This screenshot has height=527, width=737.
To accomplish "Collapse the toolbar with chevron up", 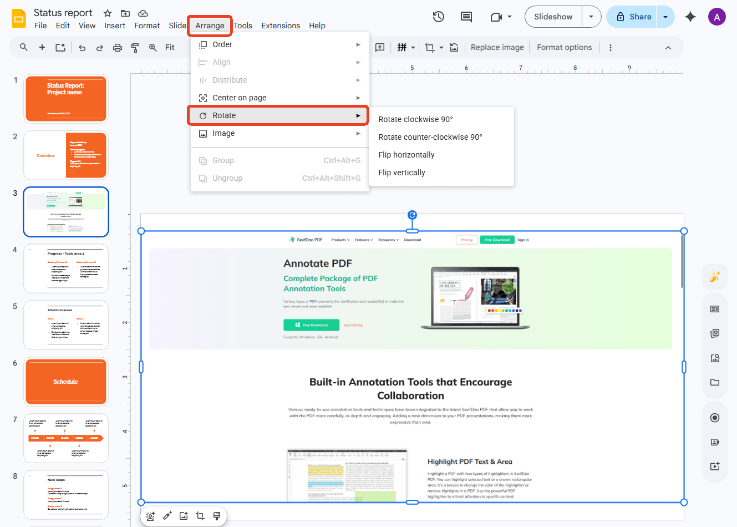I will tap(668, 48).
